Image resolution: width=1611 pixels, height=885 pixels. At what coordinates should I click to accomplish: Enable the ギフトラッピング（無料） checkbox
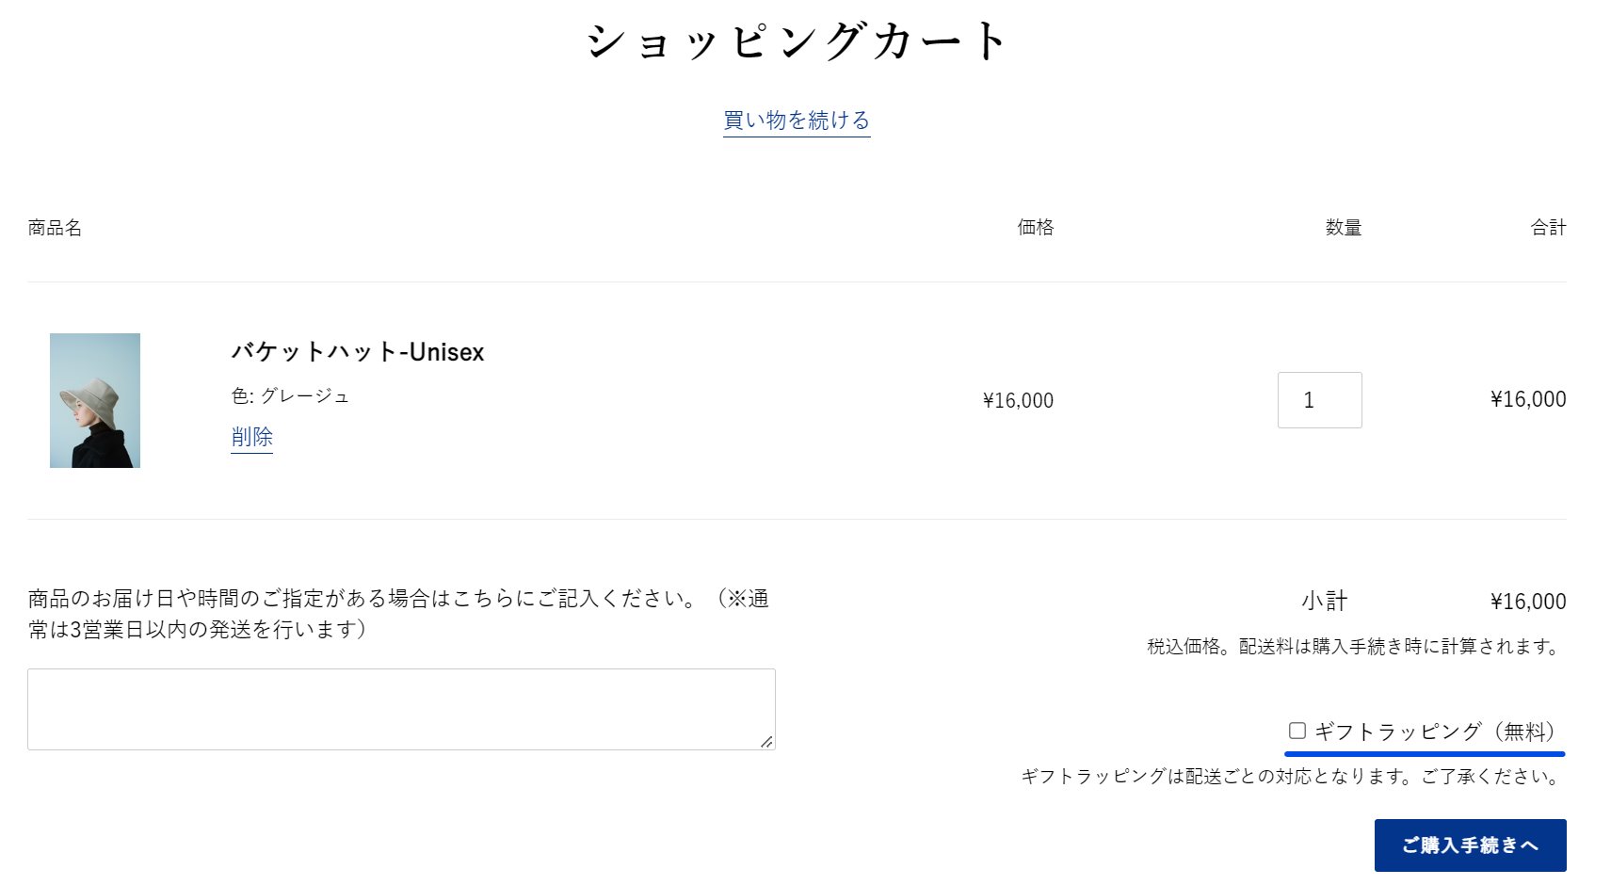click(x=1297, y=731)
